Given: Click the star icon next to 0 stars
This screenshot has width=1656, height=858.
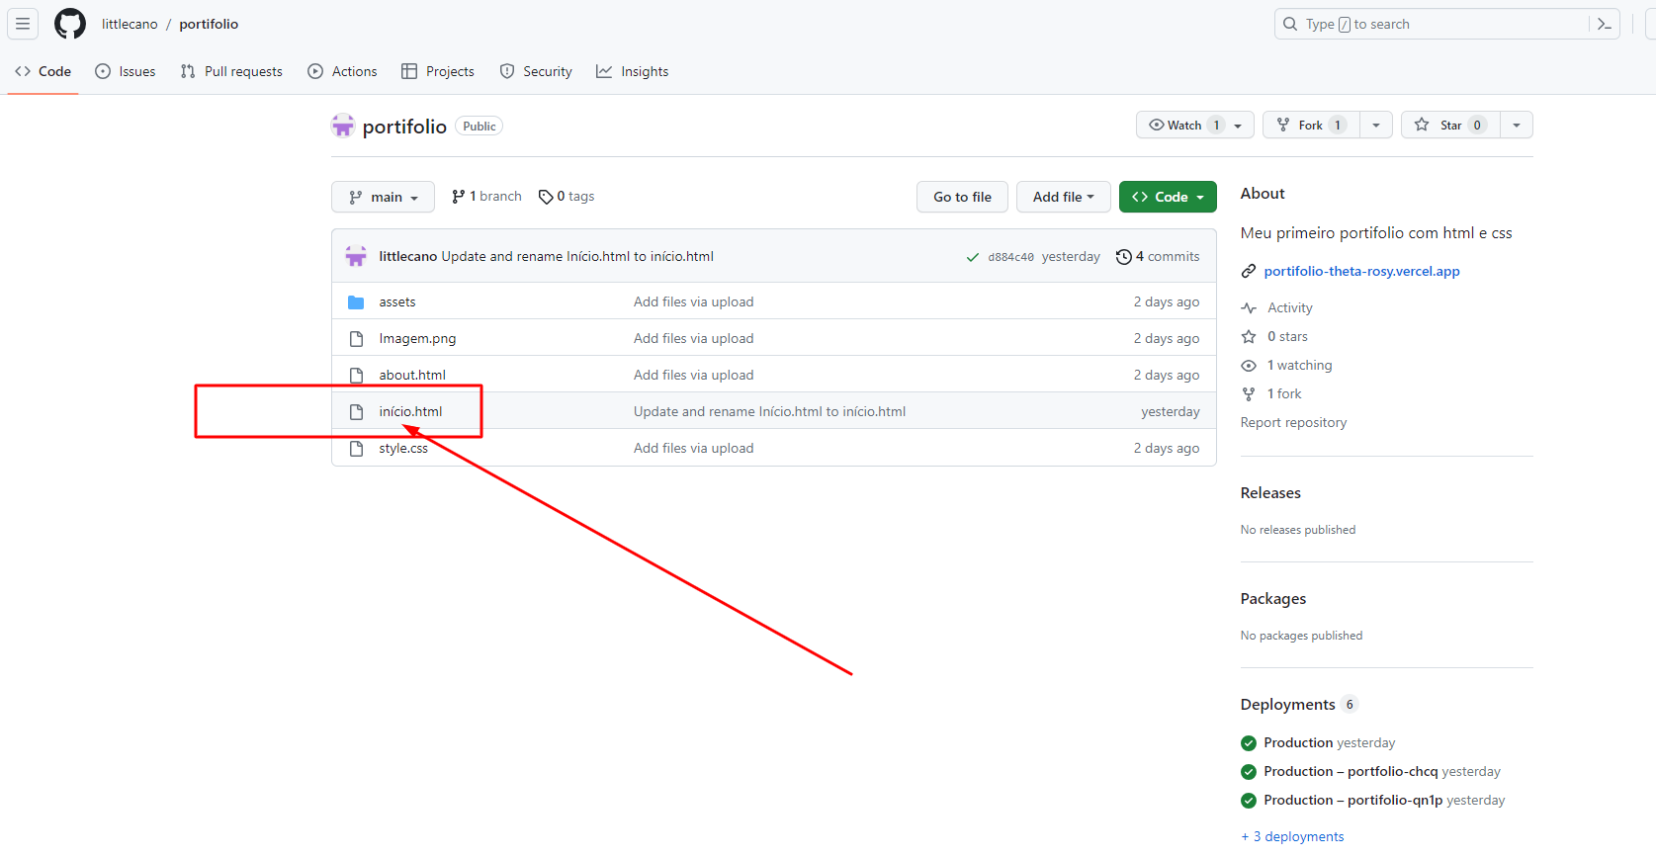Looking at the screenshot, I should (x=1249, y=337).
